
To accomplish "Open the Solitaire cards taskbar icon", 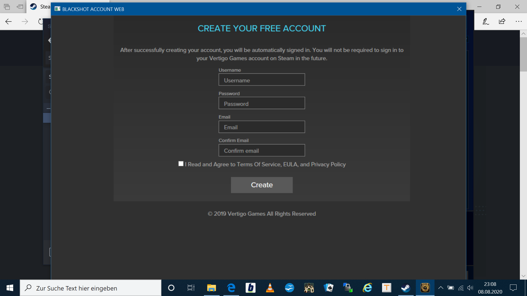I will pos(329,288).
